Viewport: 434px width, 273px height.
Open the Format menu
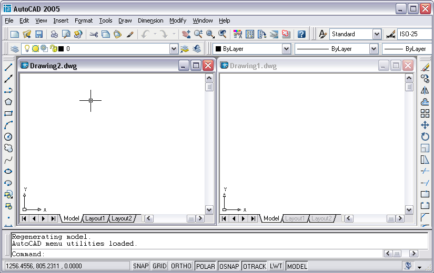84,20
